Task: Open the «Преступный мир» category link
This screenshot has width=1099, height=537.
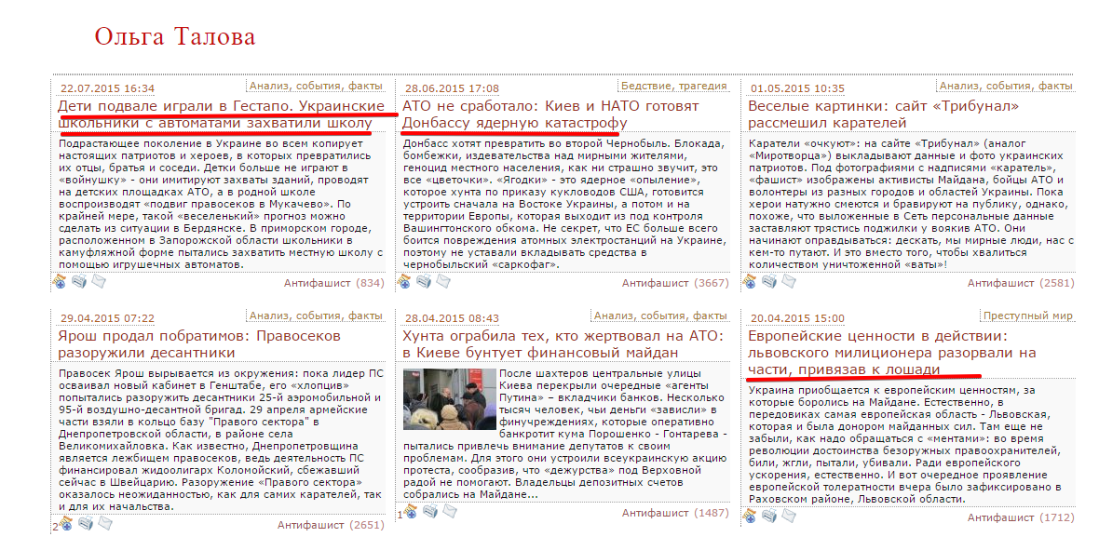Action: (x=1028, y=315)
